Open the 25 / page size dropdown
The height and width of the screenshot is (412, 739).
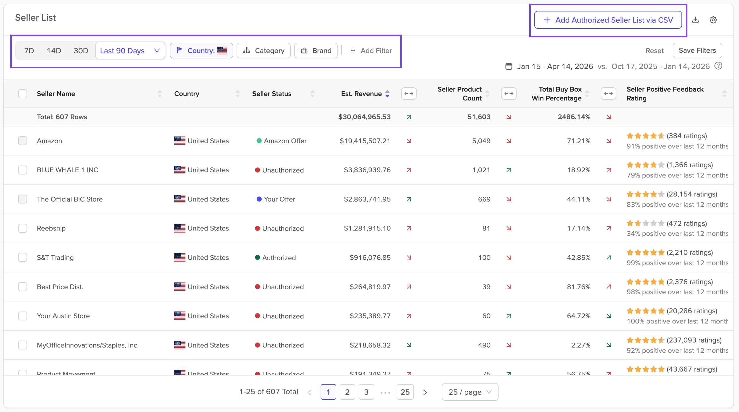(x=470, y=392)
